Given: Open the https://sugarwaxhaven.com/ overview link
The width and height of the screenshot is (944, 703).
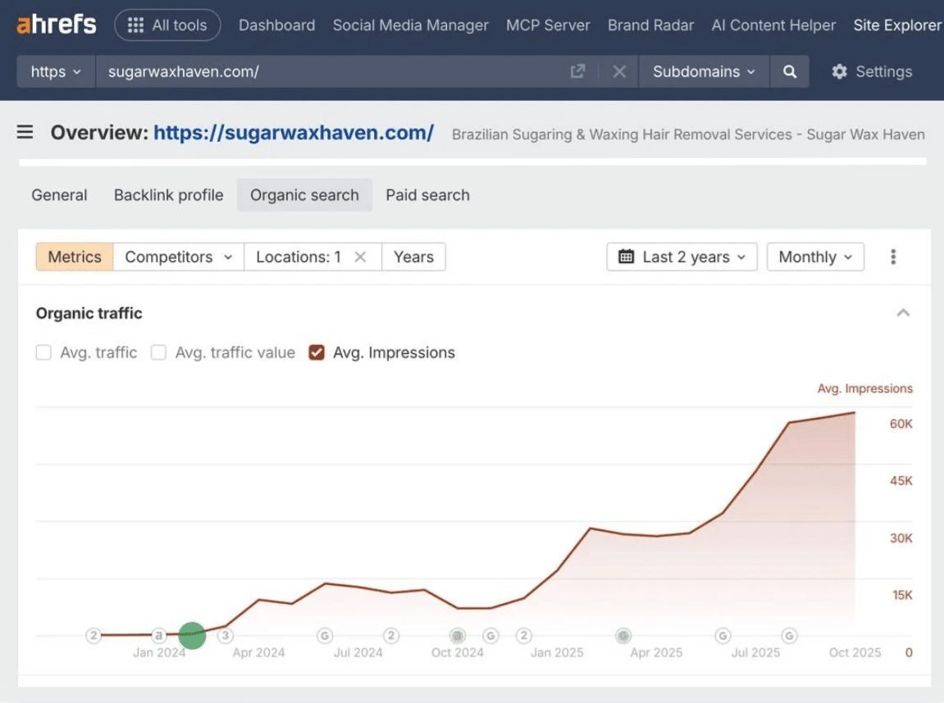Looking at the screenshot, I should [x=293, y=132].
